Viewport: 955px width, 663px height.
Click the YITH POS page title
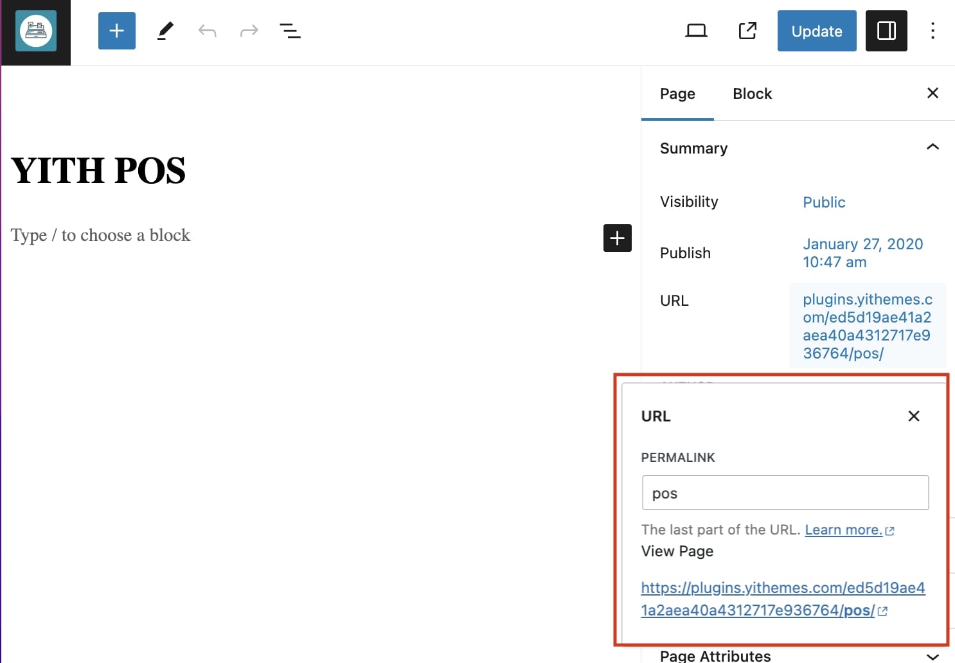(98, 171)
